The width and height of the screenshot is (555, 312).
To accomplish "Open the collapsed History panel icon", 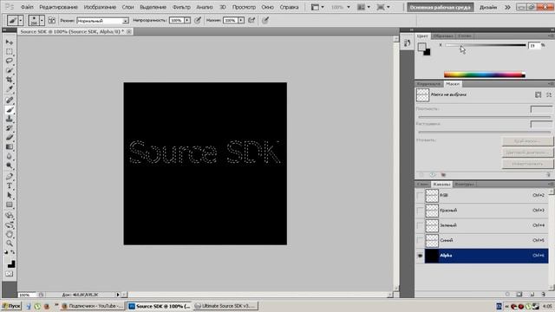I will click(x=407, y=43).
